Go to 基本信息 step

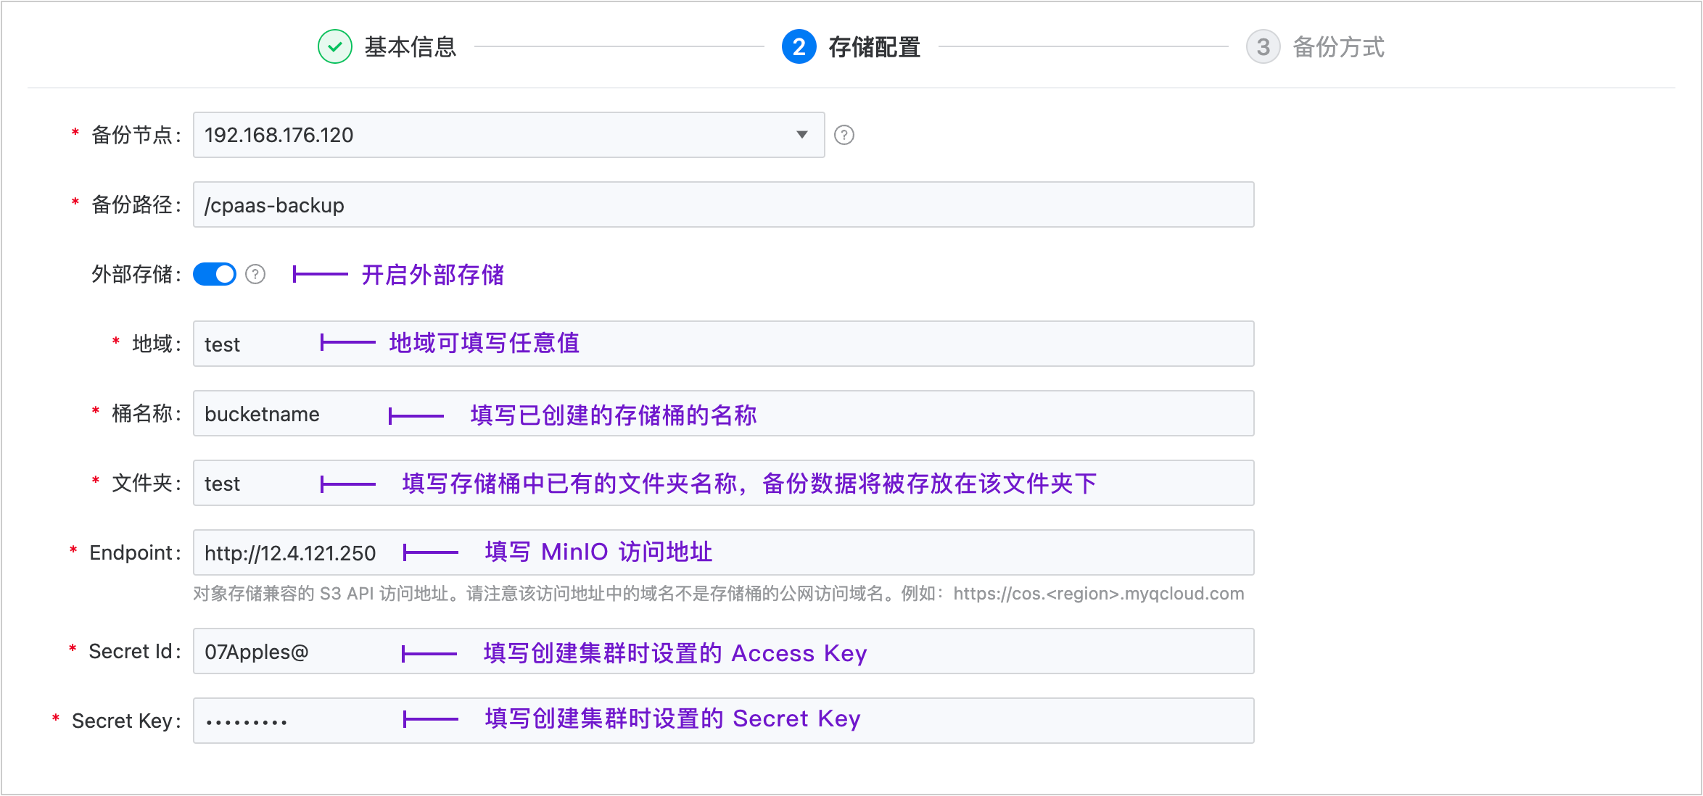pos(411,47)
